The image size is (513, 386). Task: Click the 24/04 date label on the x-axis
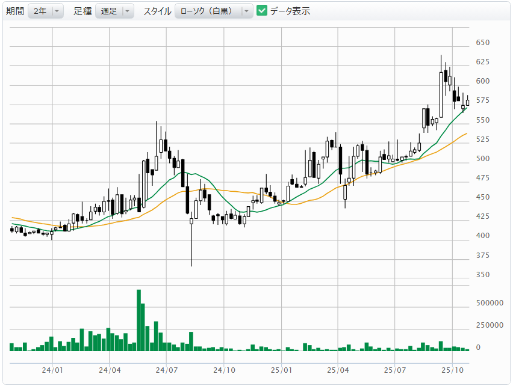click(109, 370)
